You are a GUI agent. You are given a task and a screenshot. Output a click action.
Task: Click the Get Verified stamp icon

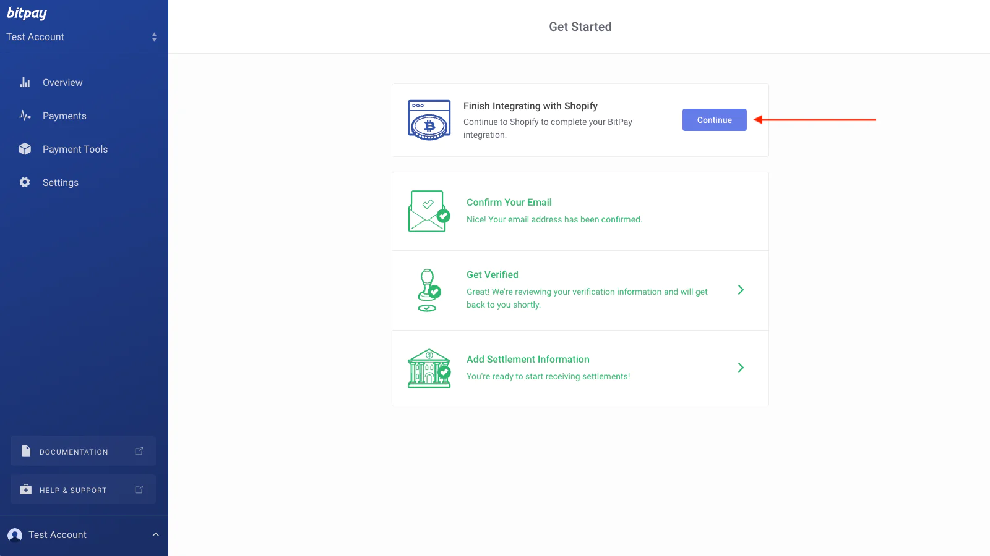[429, 290]
